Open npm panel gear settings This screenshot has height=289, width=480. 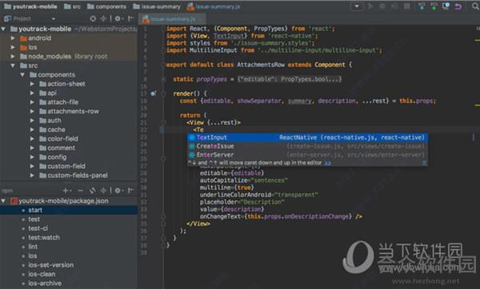click(118, 191)
